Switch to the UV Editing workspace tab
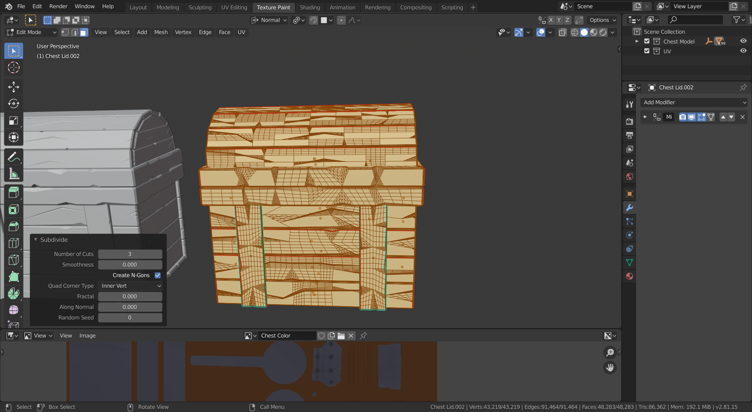This screenshot has width=752, height=412. tap(234, 7)
